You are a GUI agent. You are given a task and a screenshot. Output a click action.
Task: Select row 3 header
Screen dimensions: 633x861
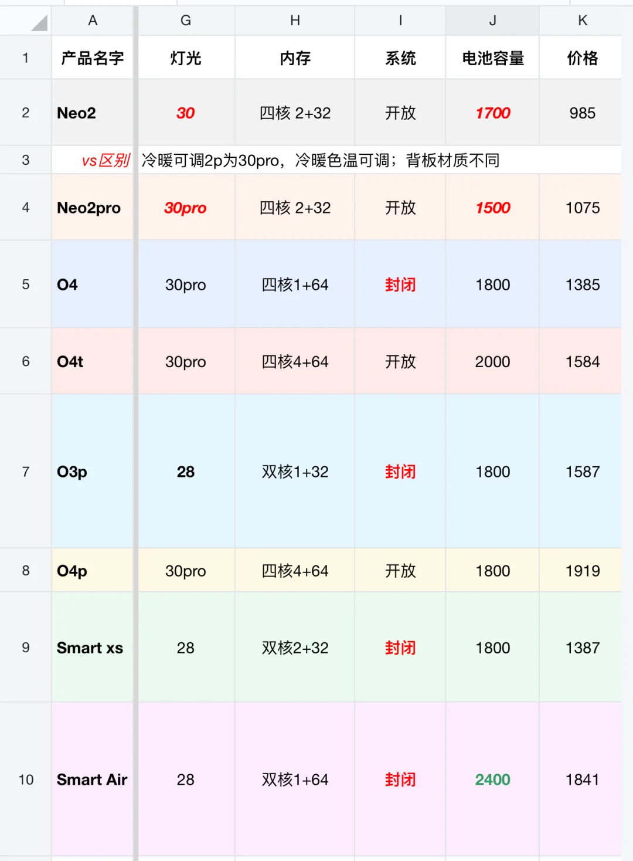click(x=25, y=160)
